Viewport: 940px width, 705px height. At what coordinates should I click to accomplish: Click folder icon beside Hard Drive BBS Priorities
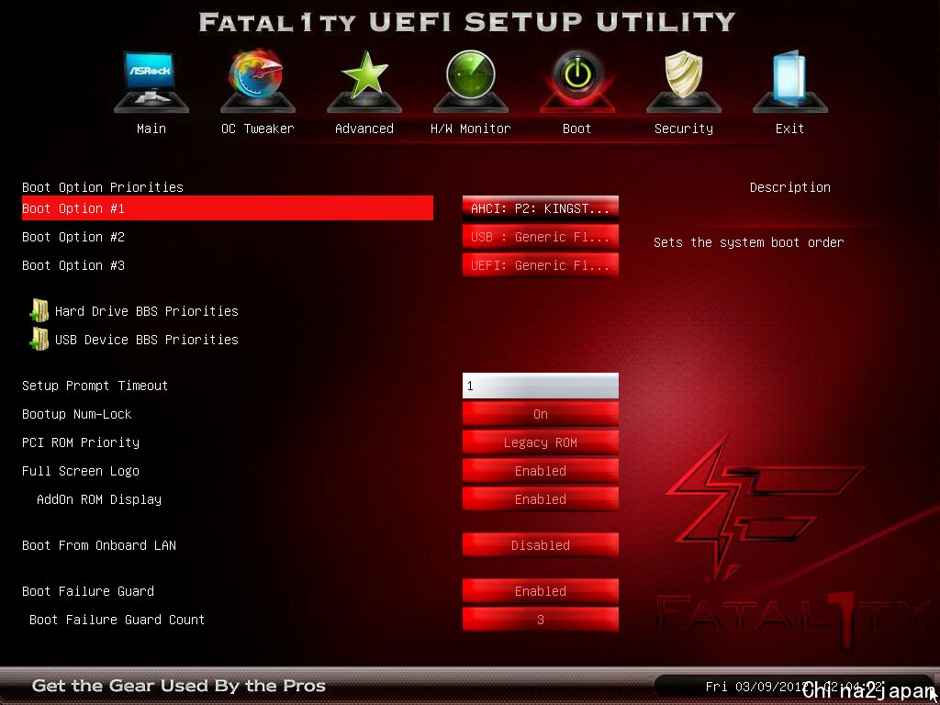(x=39, y=310)
